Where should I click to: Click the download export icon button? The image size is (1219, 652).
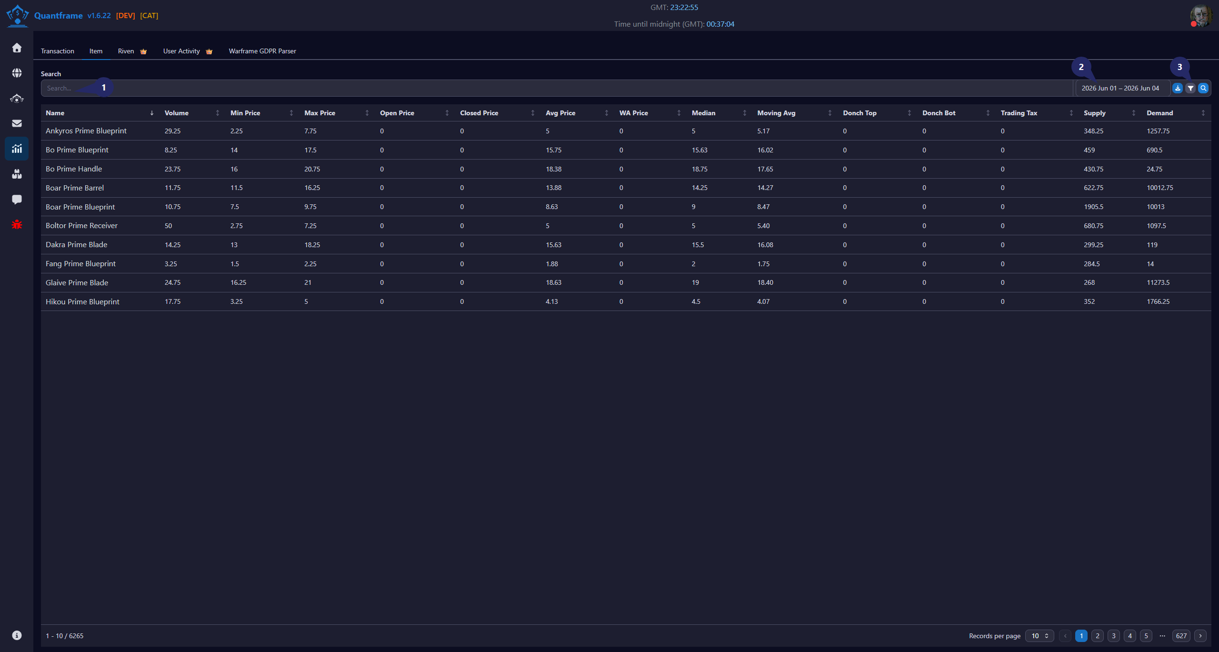(x=1178, y=88)
